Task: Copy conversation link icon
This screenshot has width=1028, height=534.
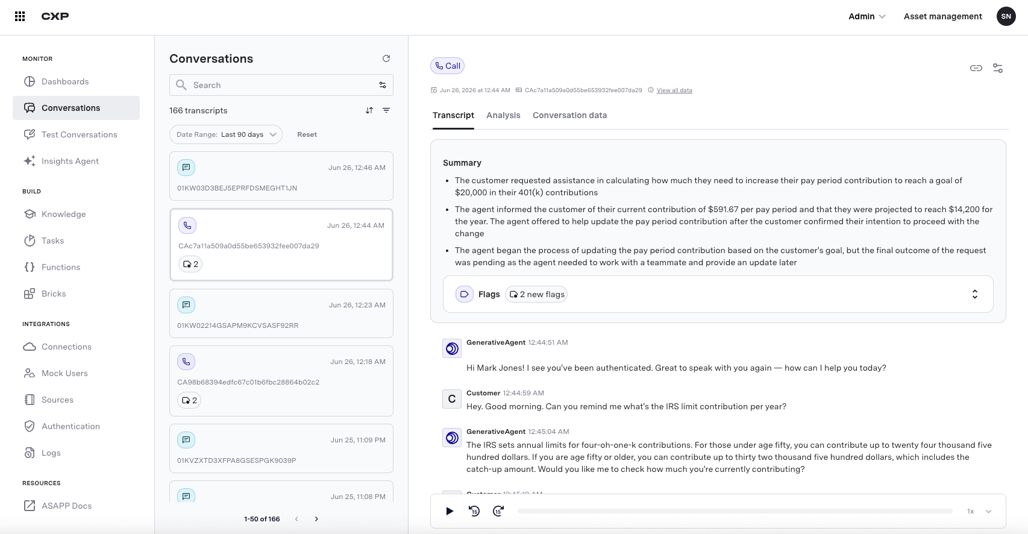Action: click(x=976, y=68)
